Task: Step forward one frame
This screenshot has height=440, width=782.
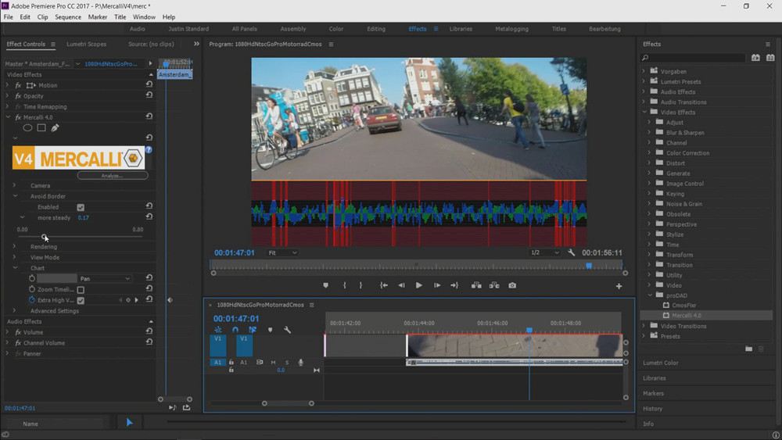Action: pyautogui.click(x=437, y=285)
